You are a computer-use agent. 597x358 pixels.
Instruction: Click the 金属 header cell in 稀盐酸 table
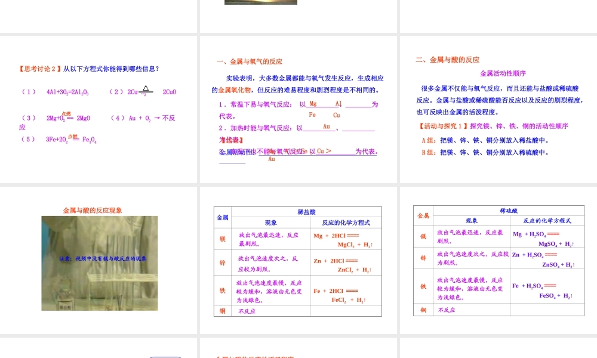coord(223,218)
